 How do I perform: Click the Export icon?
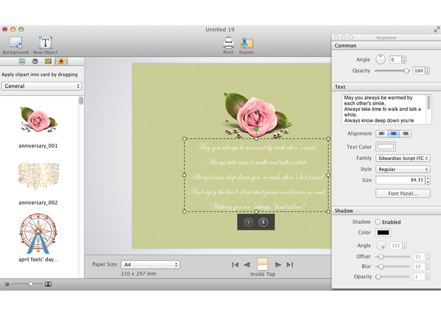coord(246,44)
